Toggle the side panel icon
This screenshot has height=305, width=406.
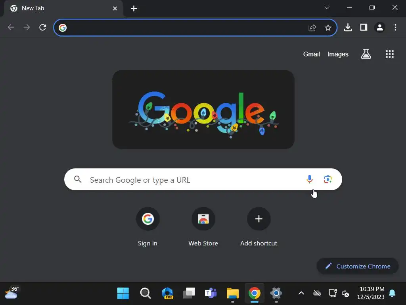364,27
